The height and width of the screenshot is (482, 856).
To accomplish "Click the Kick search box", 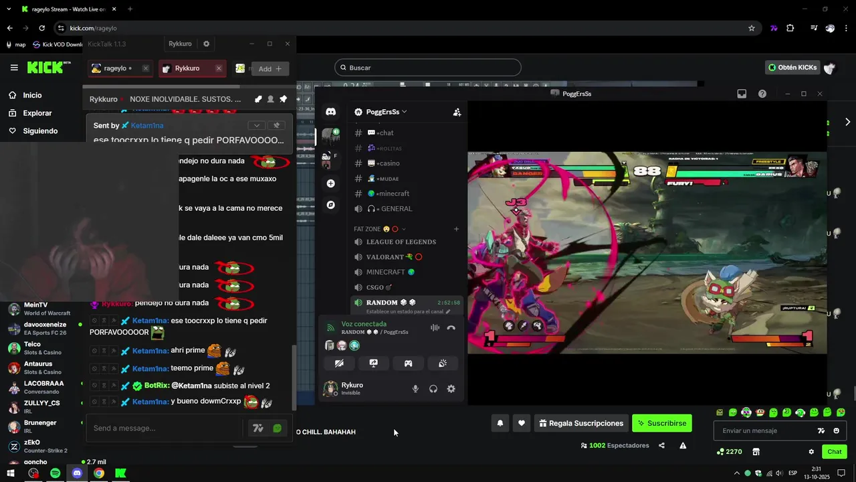I will (427, 68).
